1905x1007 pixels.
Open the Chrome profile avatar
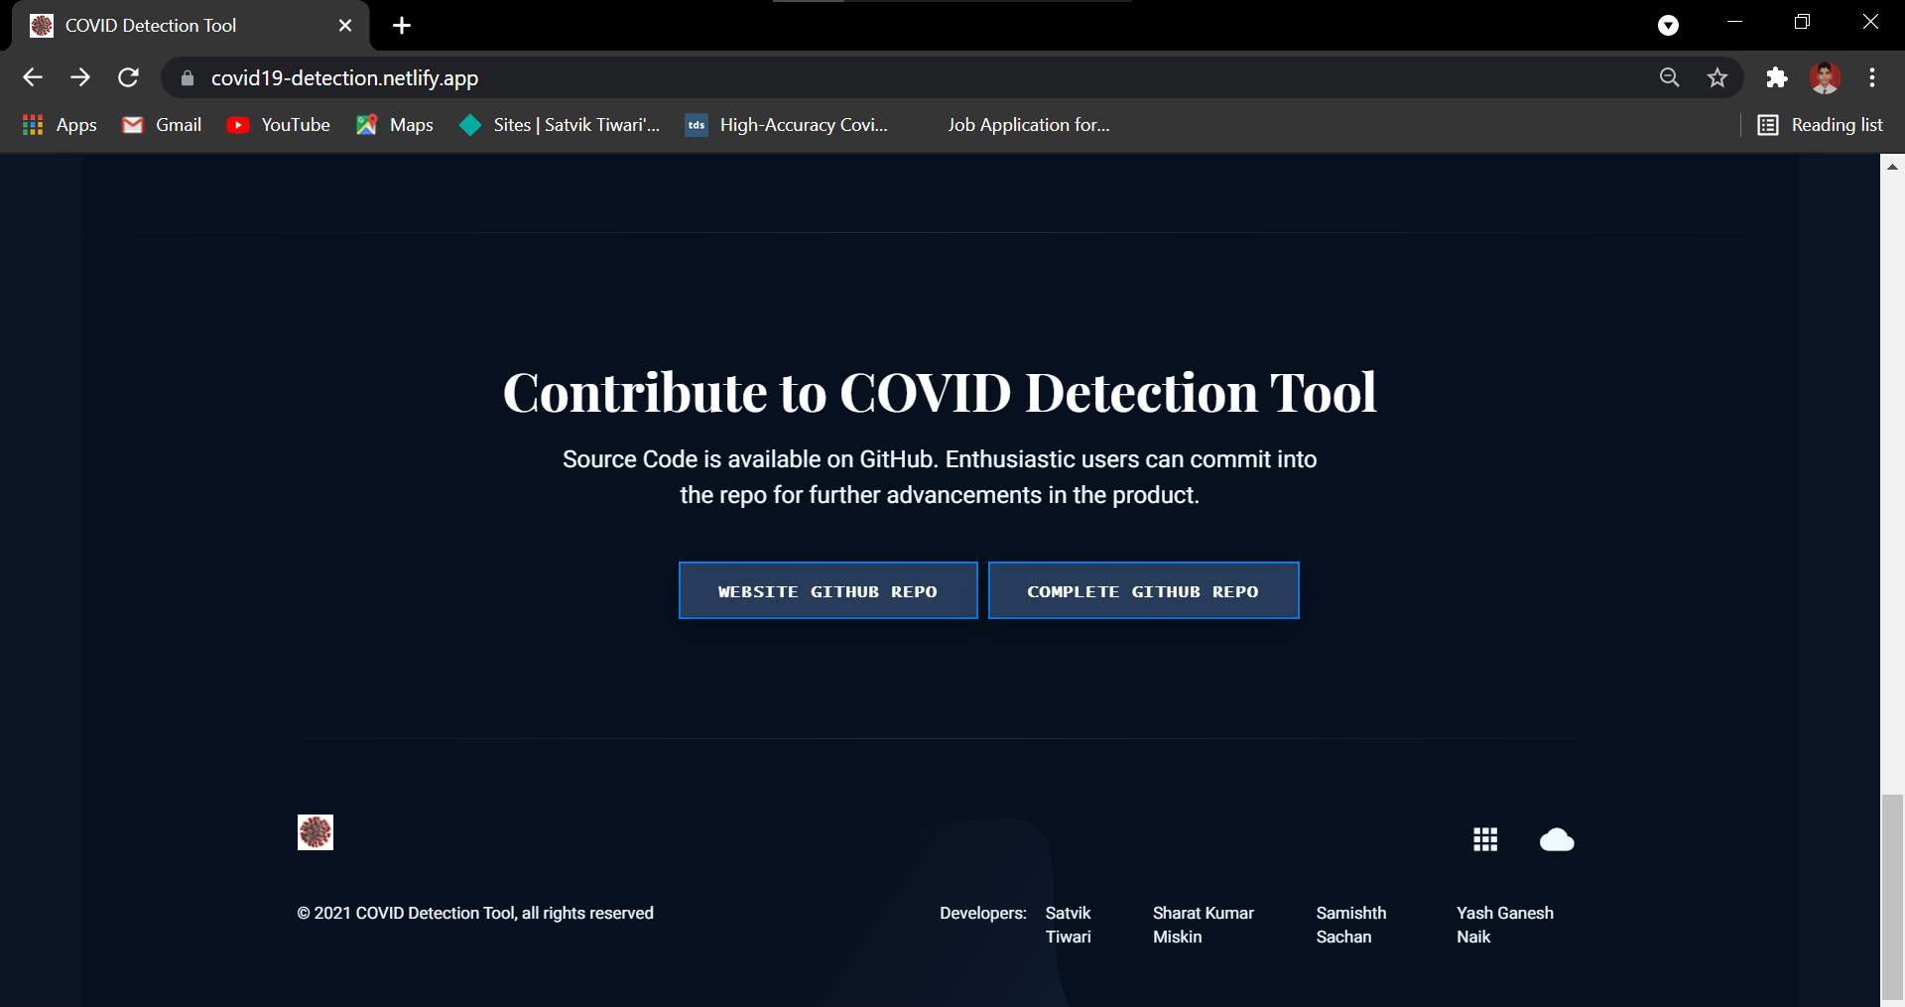tap(1825, 77)
